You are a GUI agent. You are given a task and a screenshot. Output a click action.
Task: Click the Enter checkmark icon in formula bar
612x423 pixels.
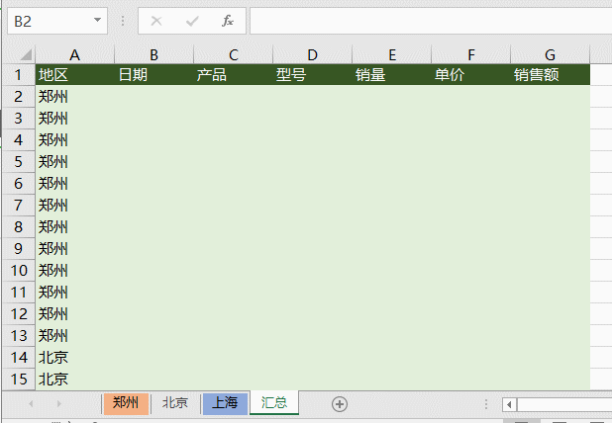(191, 21)
